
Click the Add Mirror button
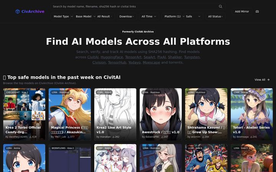[242, 11]
